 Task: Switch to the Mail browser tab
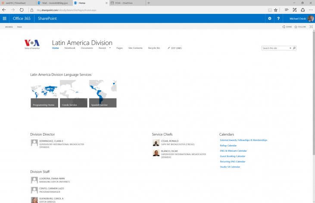[55, 3]
